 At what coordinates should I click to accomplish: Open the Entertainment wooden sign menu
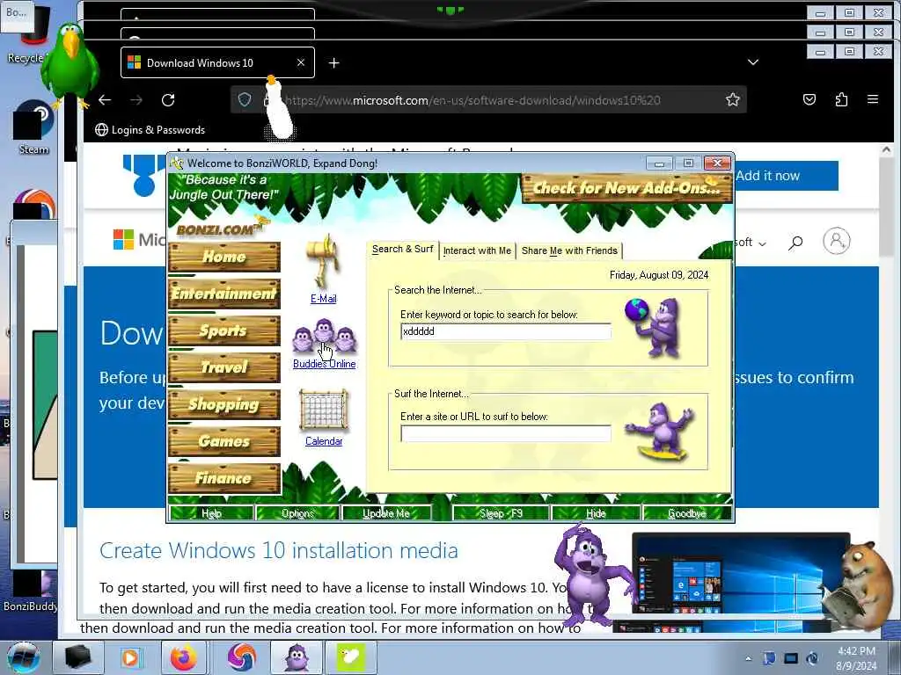(x=224, y=294)
